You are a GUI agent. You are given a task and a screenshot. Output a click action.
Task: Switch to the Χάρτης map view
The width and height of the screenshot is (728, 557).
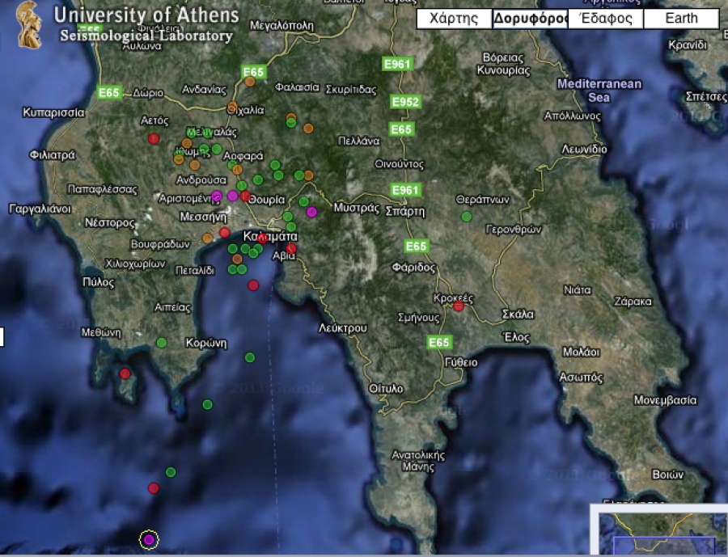(454, 19)
